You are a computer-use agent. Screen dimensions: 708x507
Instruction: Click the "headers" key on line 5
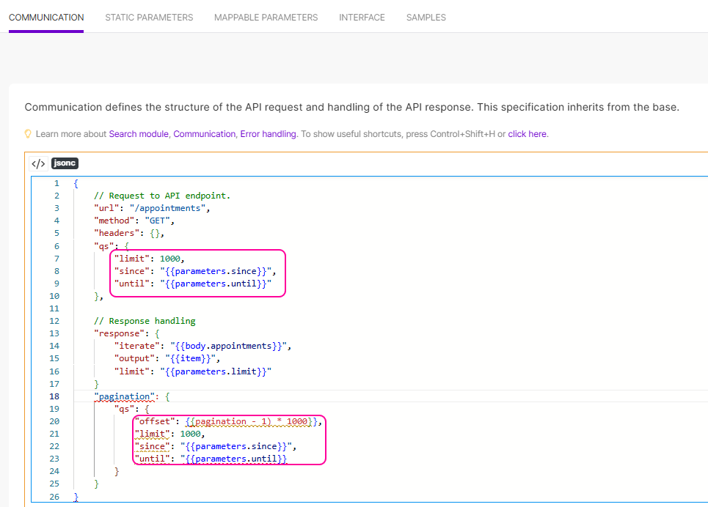(117, 233)
